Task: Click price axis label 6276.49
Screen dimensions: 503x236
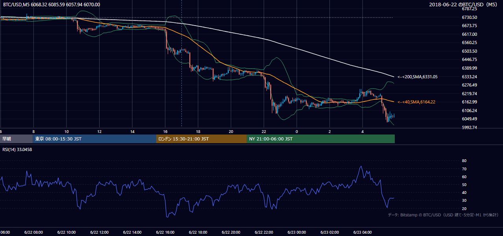Action: coord(470,85)
